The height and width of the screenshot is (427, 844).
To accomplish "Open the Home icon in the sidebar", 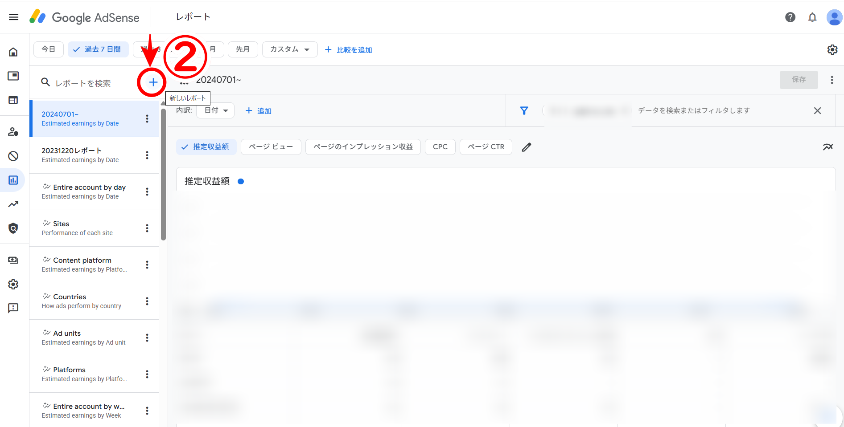I will [13, 52].
